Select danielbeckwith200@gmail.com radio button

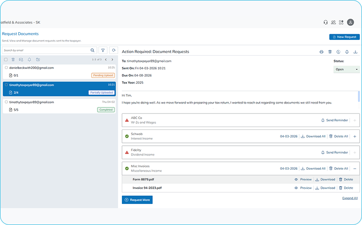pos(6,67)
